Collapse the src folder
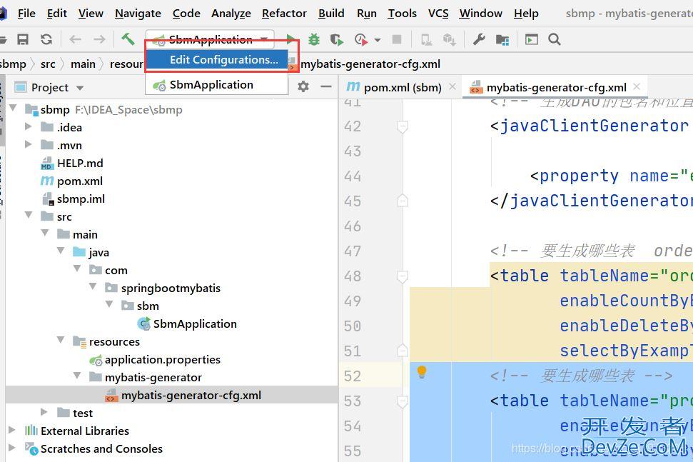693x462 pixels. [x=29, y=215]
